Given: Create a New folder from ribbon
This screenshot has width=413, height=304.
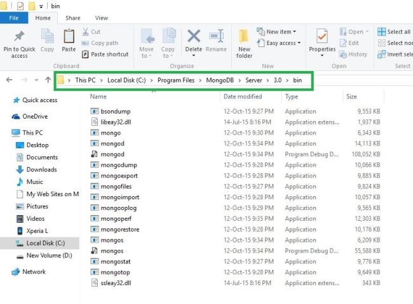Looking at the screenshot, I should [x=244, y=44].
